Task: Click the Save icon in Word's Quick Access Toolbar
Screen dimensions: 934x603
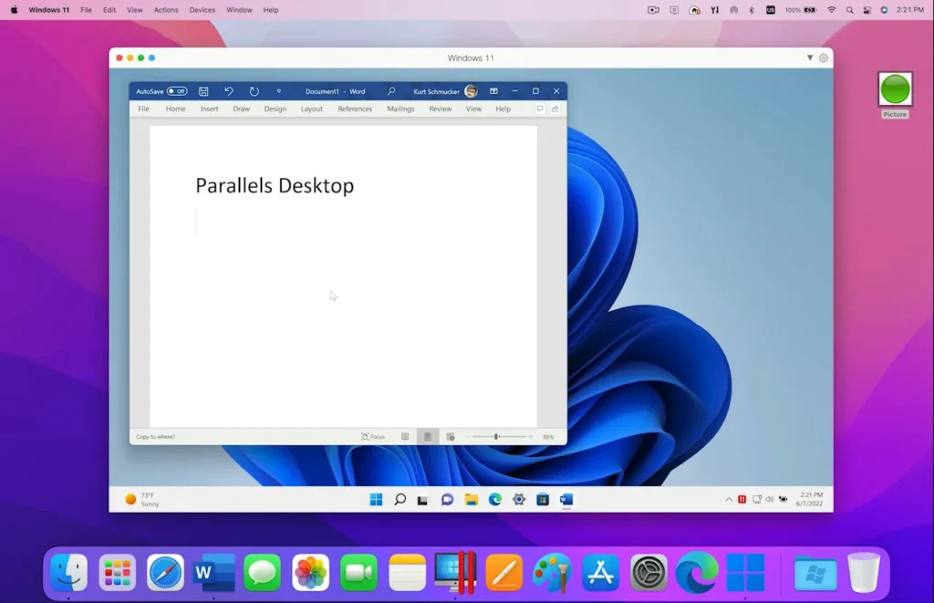Action: 203,91
